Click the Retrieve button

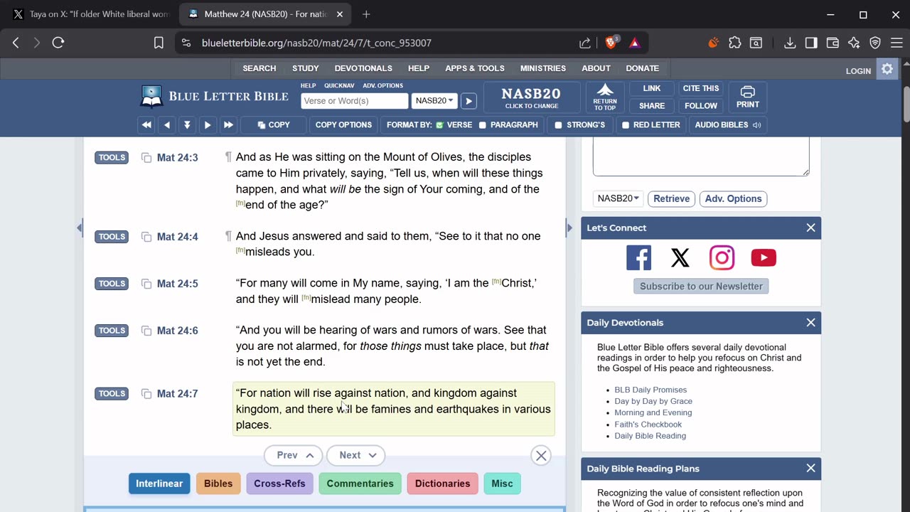[671, 198]
